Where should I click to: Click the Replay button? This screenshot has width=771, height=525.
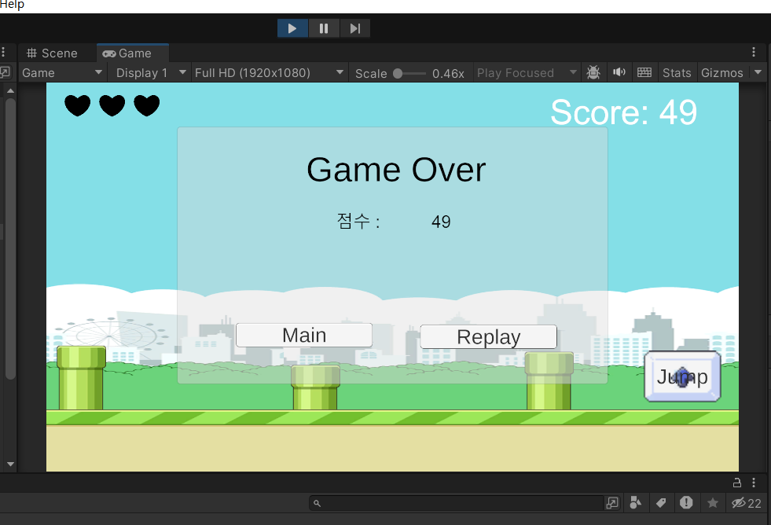[x=488, y=336]
